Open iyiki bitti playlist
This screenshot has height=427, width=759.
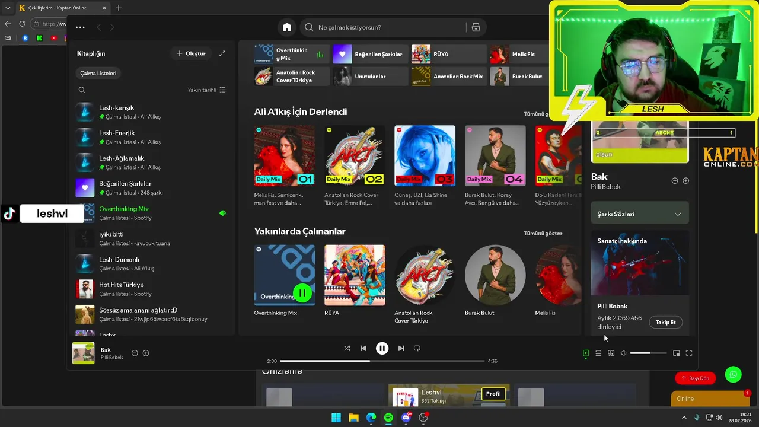(x=152, y=238)
